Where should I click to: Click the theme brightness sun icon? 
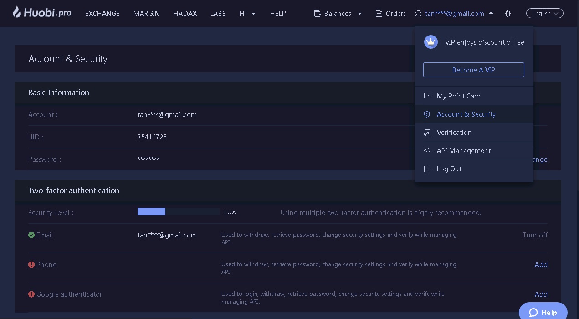click(508, 14)
